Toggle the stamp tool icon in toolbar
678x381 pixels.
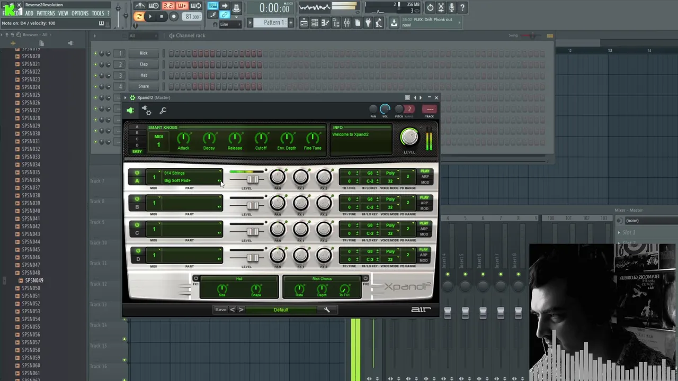(x=236, y=7)
